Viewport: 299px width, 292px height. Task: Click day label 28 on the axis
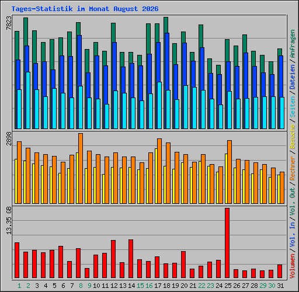pos(254,286)
